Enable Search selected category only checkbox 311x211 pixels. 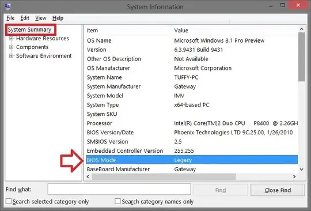pyautogui.click(x=9, y=201)
